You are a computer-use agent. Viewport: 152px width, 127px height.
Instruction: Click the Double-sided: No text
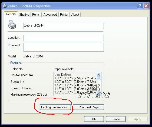22,75
